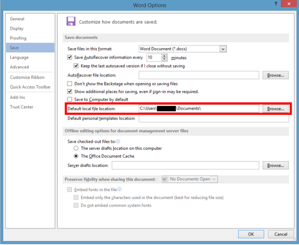Toggle Save AutoRecover information checkbox
This screenshot has height=245, width=299.
(x=70, y=57)
